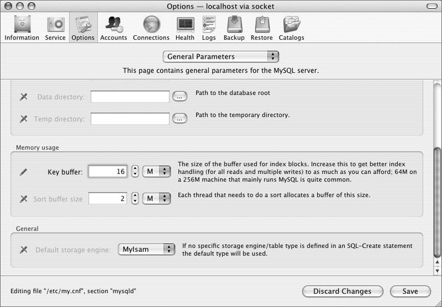Click the Temp directory path field

coord(130,118)
